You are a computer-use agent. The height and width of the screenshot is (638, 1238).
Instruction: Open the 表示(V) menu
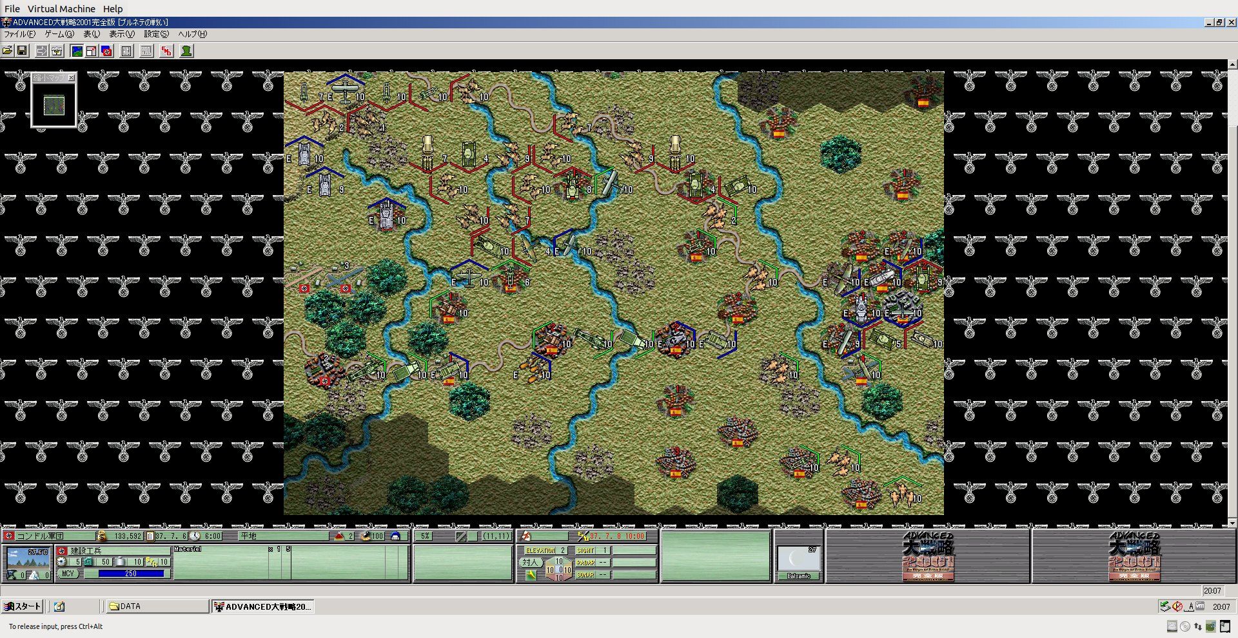122,34
